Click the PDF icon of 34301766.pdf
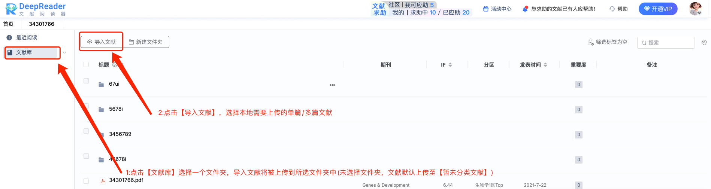 point(103,181)
